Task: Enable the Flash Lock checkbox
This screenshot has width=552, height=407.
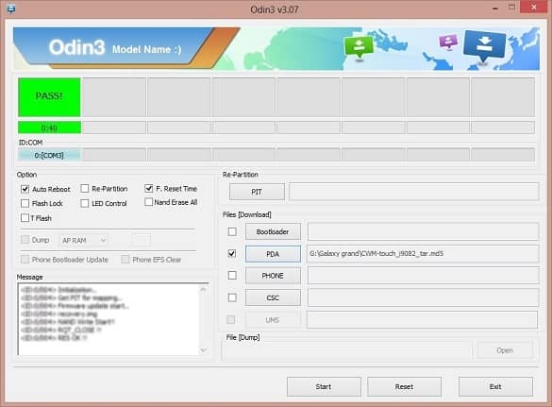Action: pos(25,203)
